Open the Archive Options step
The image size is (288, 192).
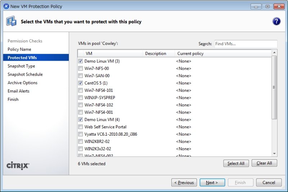coord(22,83)
